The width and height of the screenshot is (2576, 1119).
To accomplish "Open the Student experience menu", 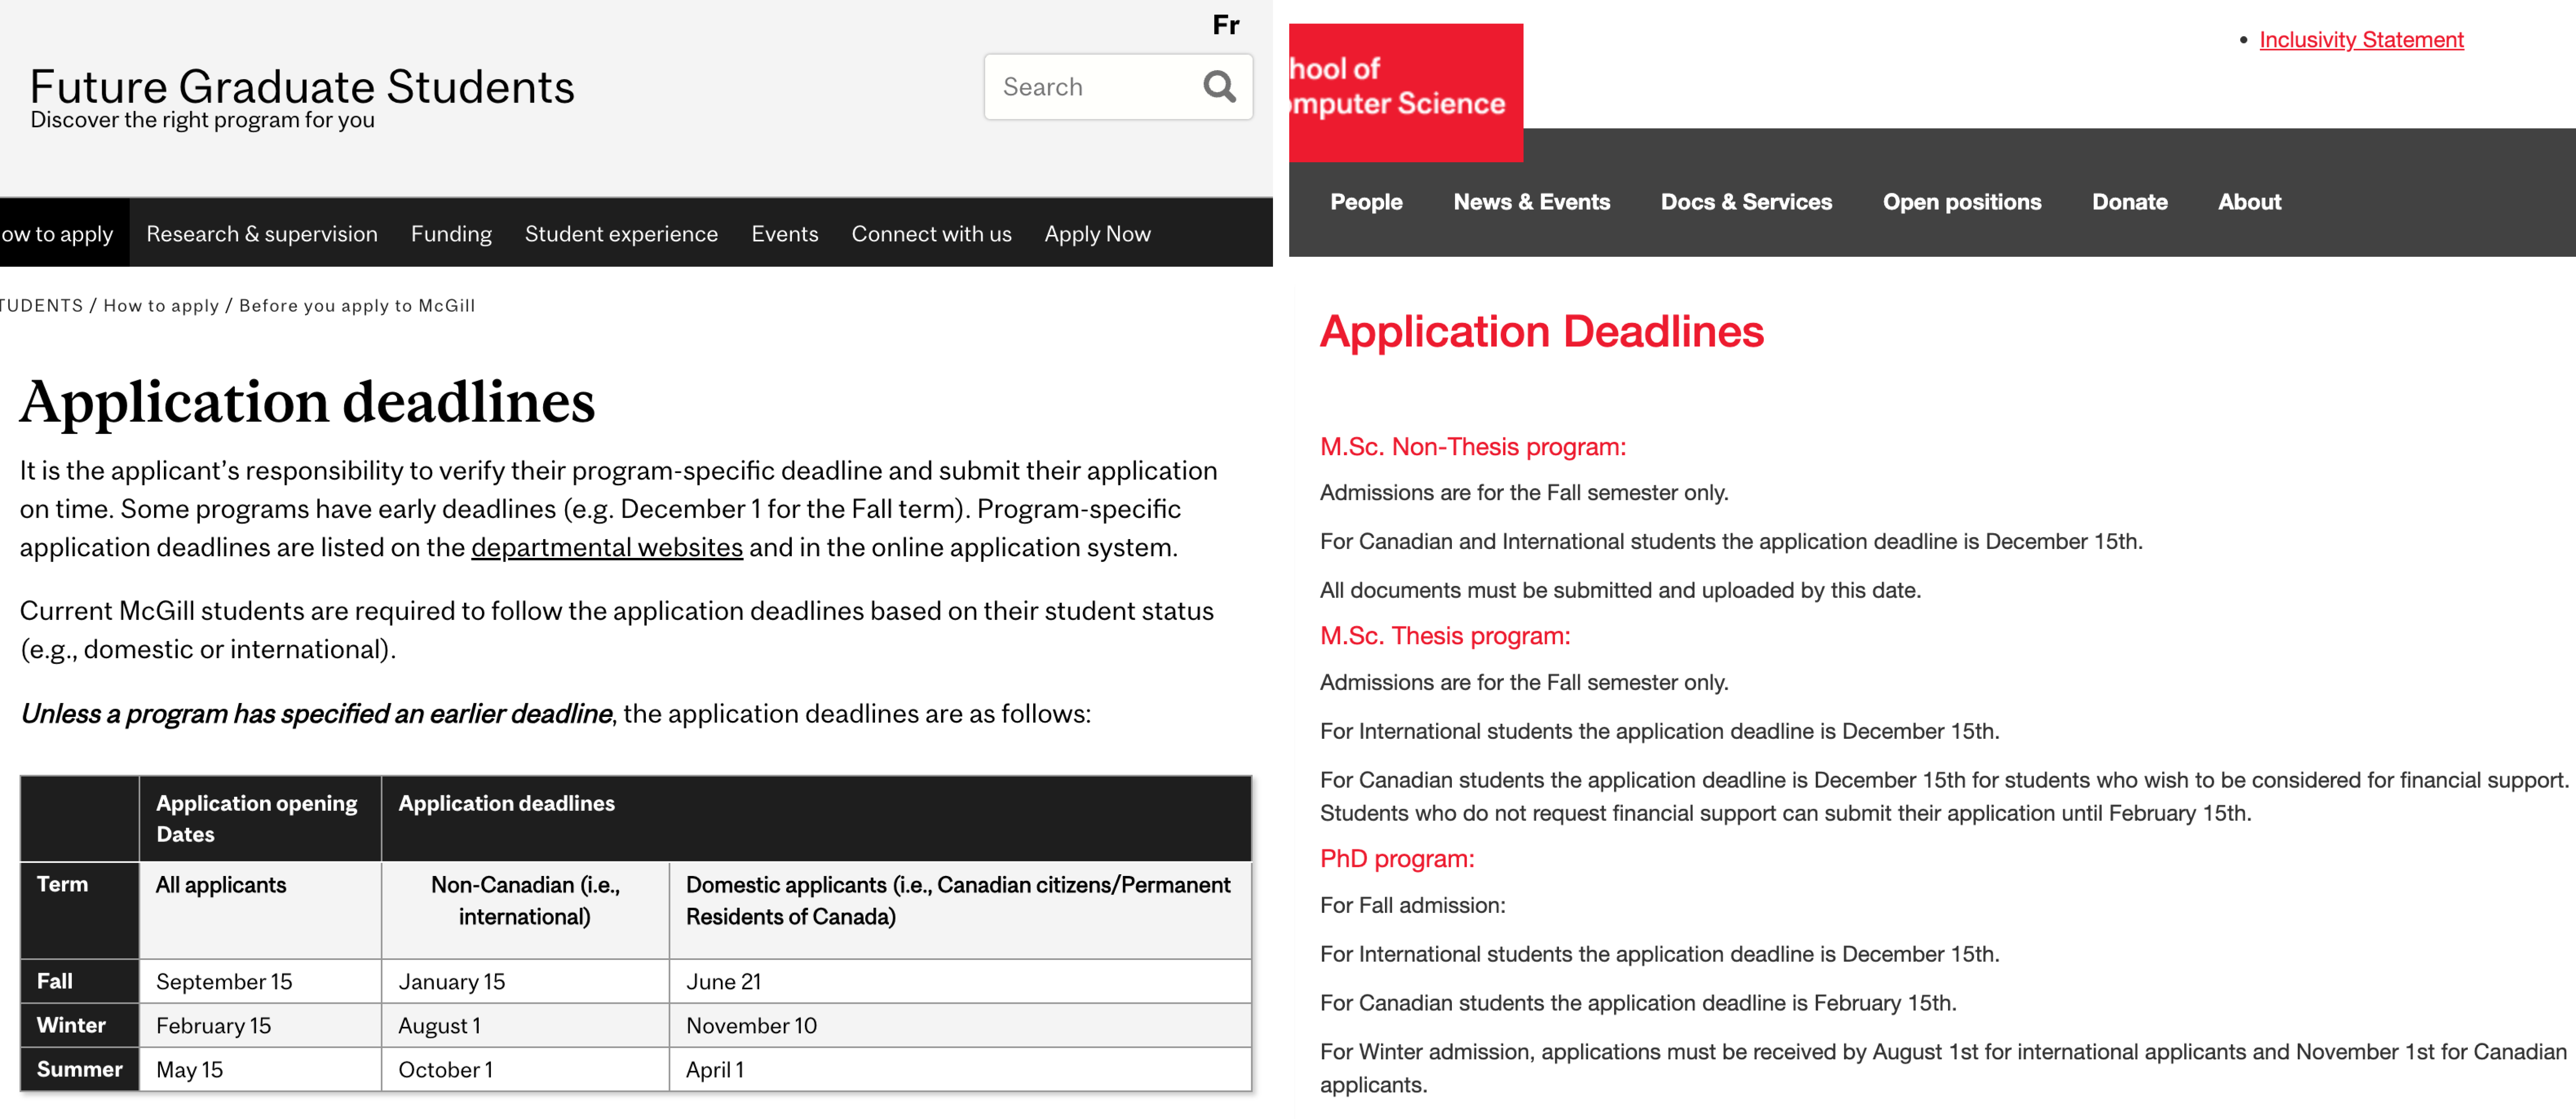I will click(x=621, y=234).
